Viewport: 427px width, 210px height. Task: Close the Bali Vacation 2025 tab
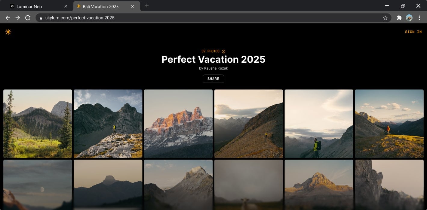(133, 6)
